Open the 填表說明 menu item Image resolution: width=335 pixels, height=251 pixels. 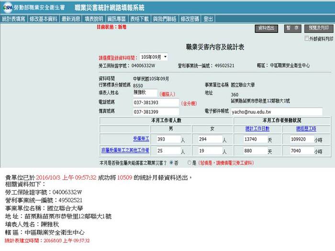coord(94,19)
